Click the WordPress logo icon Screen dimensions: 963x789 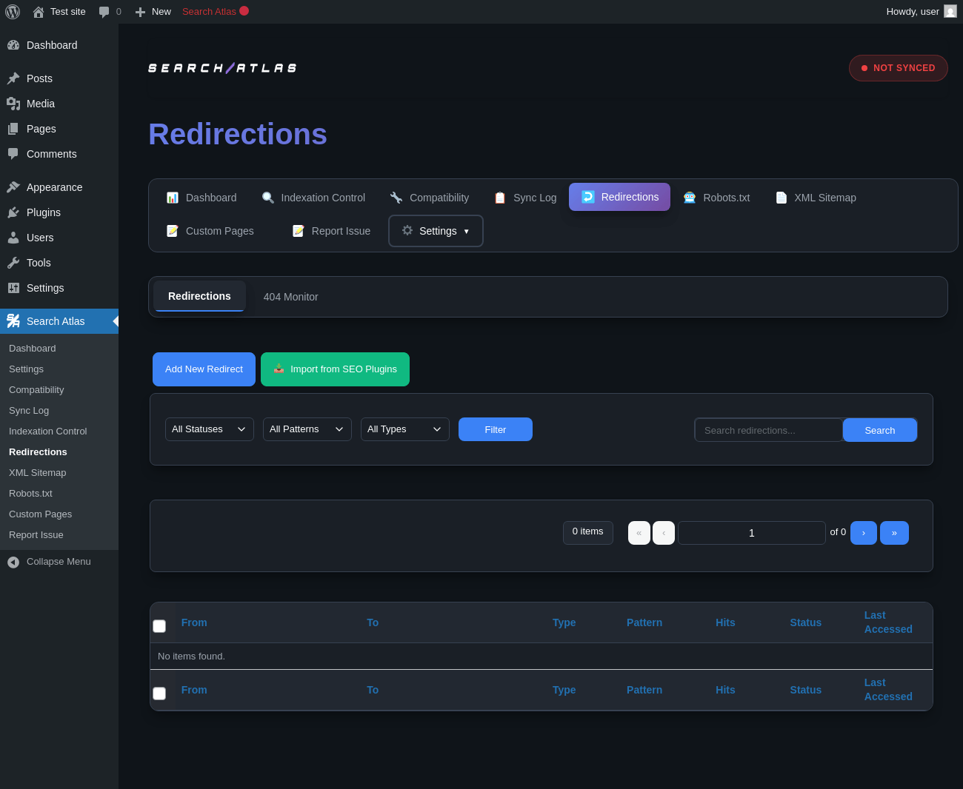click(x=13, y=12)
